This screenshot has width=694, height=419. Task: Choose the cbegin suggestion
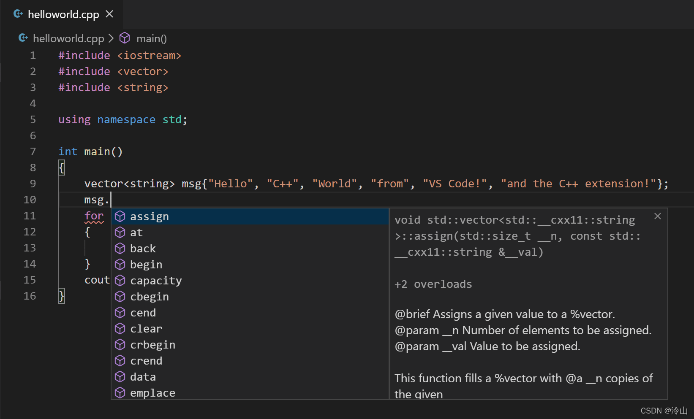pyautogui.click(x=250, y=297)
